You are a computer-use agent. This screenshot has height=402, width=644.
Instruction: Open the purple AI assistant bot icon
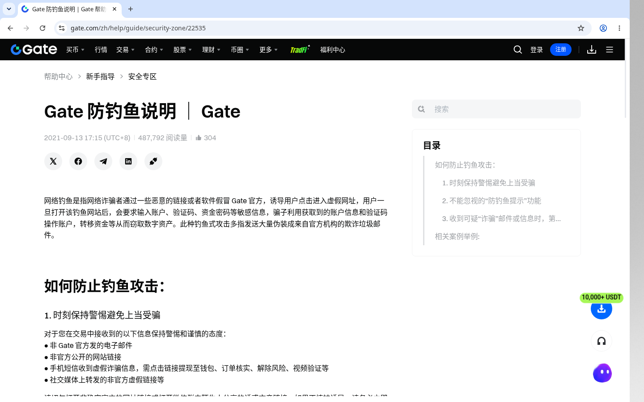[602, 373]
